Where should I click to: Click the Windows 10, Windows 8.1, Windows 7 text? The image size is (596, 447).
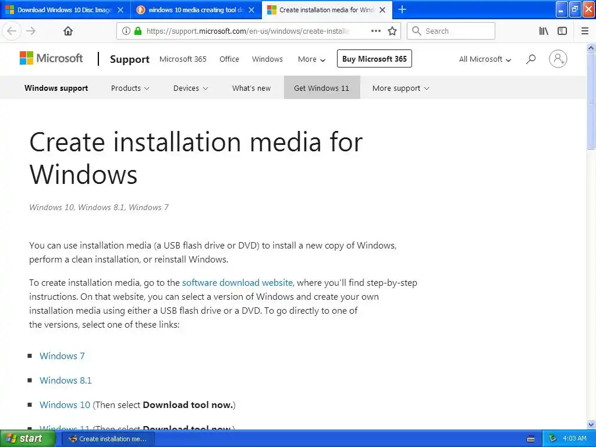[x=99, y=208]
